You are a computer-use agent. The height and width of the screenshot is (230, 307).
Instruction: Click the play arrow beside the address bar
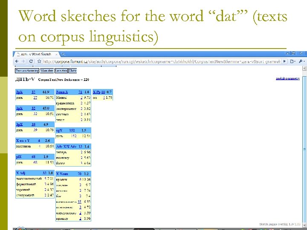[x=285, y=61]
